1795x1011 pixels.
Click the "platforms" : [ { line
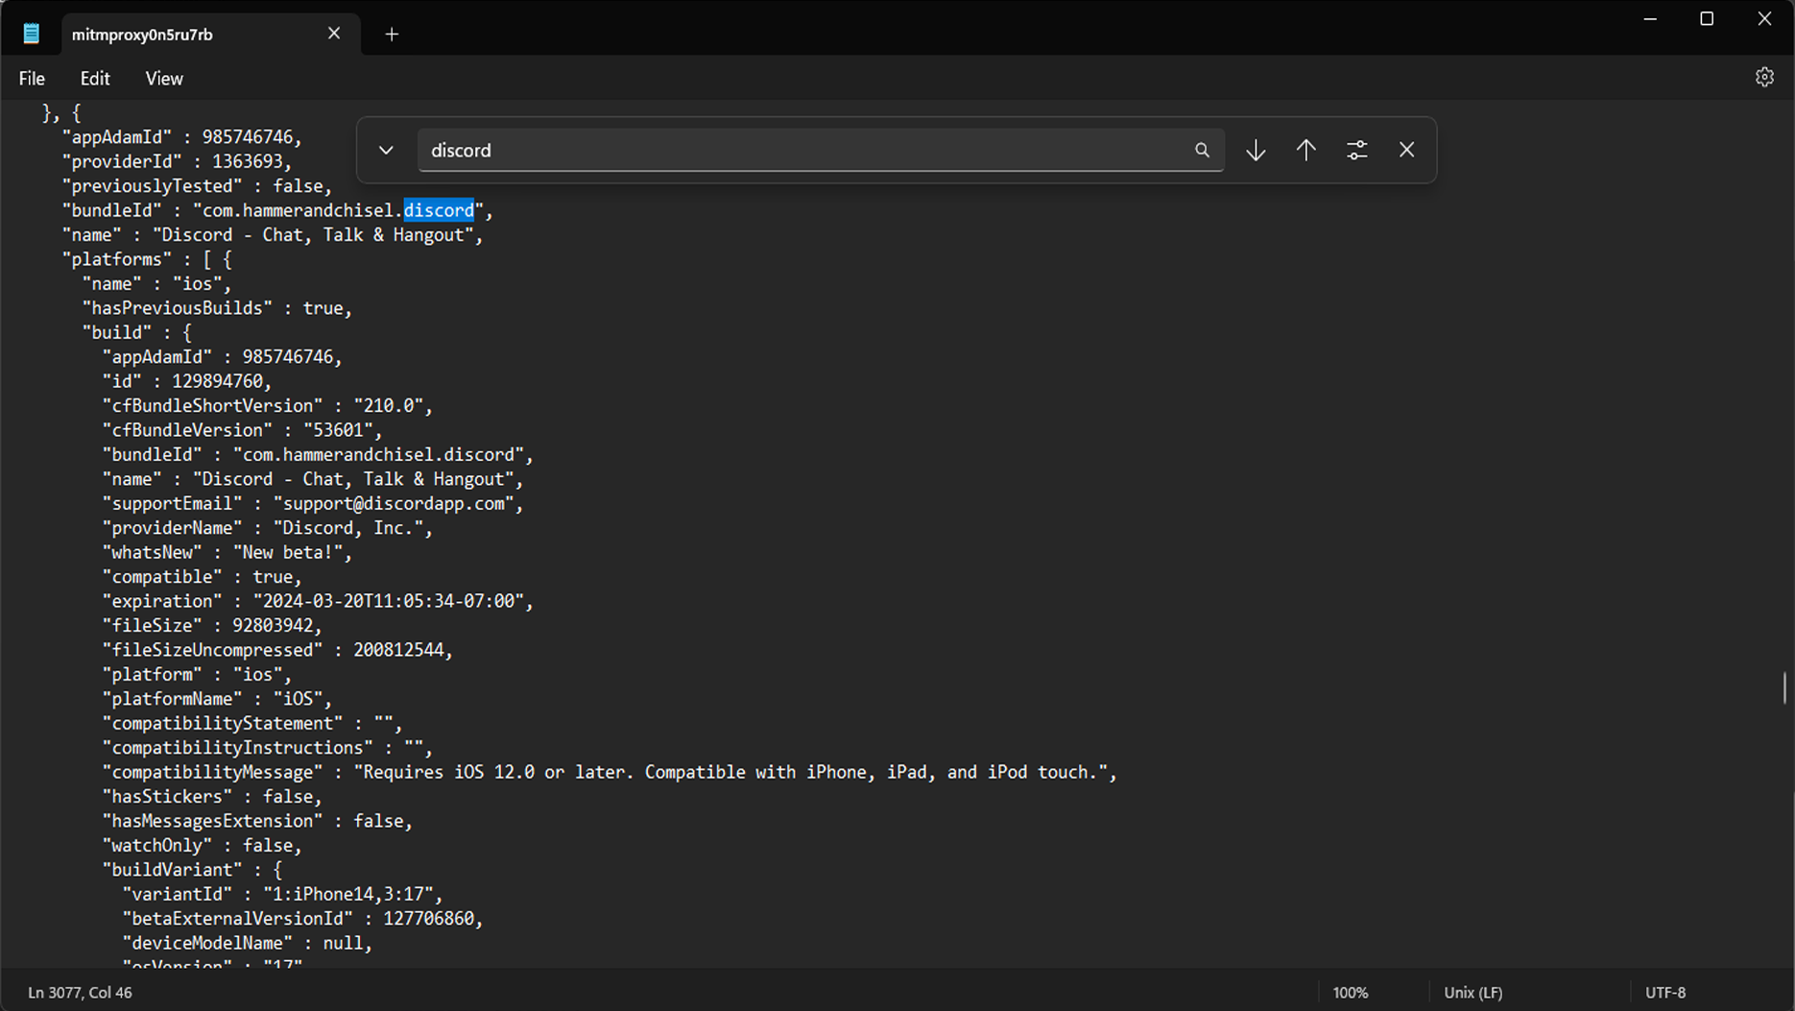tap(147, 259)
